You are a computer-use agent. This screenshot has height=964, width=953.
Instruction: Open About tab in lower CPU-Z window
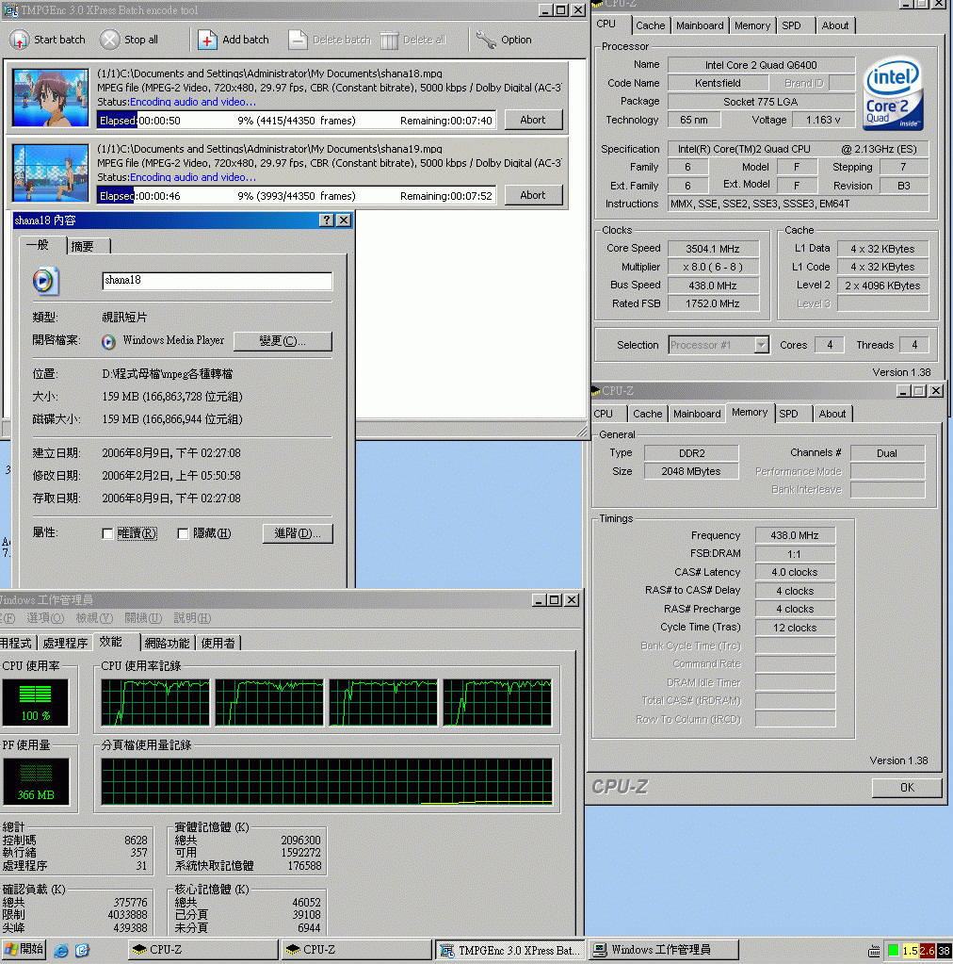click(832, 414)
